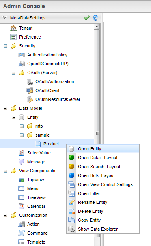Click the MetaDataSettings section title

(28, 18)
